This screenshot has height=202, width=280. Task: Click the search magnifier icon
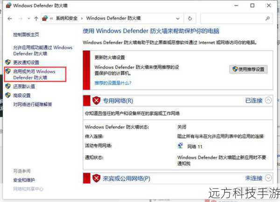pos(267,18)
